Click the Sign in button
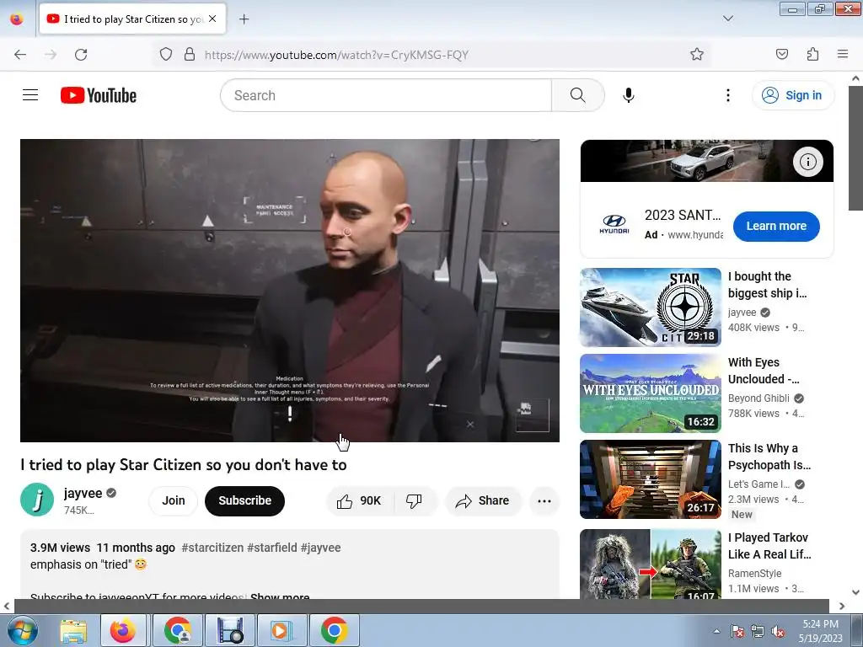The height and width of the screenshot is (647, 863). (x=793, y=95)
